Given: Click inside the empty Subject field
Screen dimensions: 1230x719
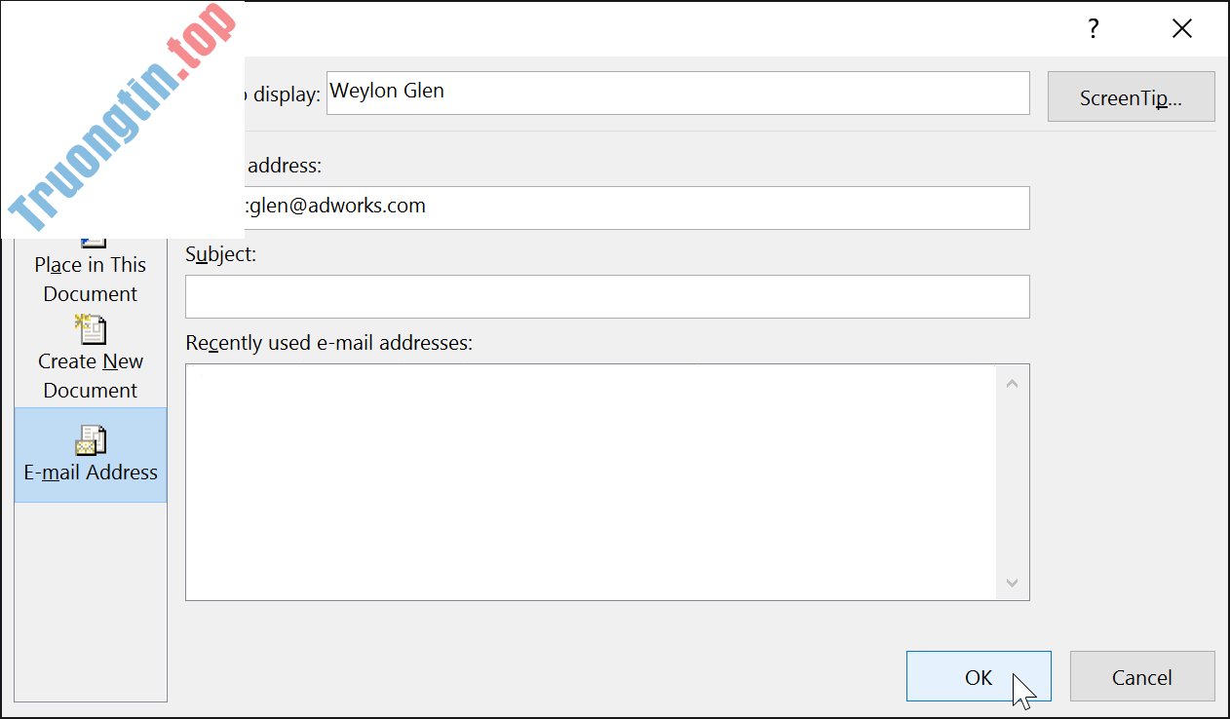Looking at the screenshot, I should point(606,296).
